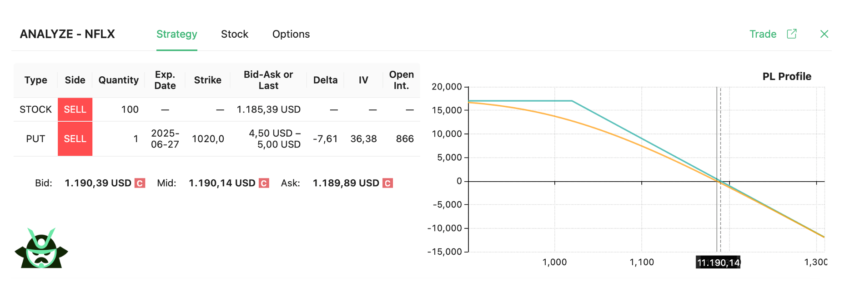Click the expiration date 2025-06-27
The image size is (855, 287).
[x=165, y=139]
